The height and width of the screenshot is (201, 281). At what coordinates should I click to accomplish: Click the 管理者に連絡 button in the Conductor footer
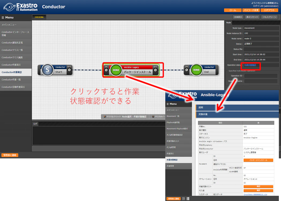[10, 155]
